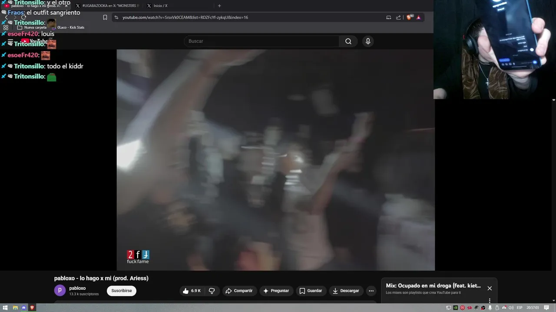The height and width of the screenshot is (312, 556).
Task: Open File Explorer from the taskbar
Action: click(15, 308)
